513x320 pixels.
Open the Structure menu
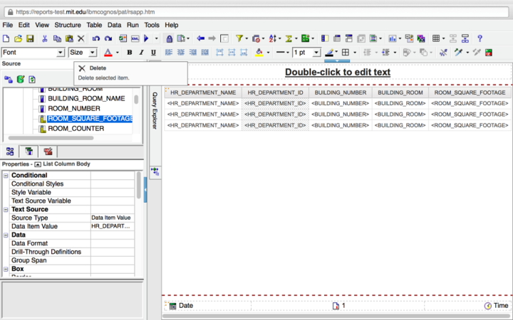pyautogui.click(x=68, y=25)
